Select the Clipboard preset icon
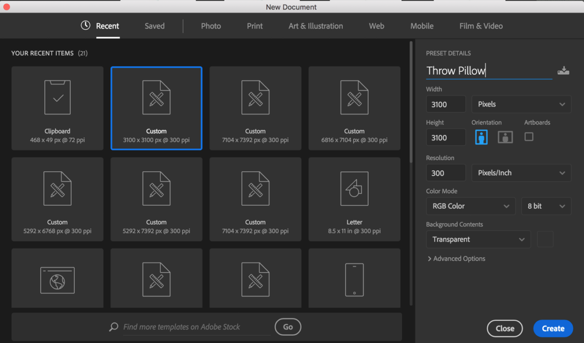This screenshot has width=584, height=343. click(x=57, y=98)
